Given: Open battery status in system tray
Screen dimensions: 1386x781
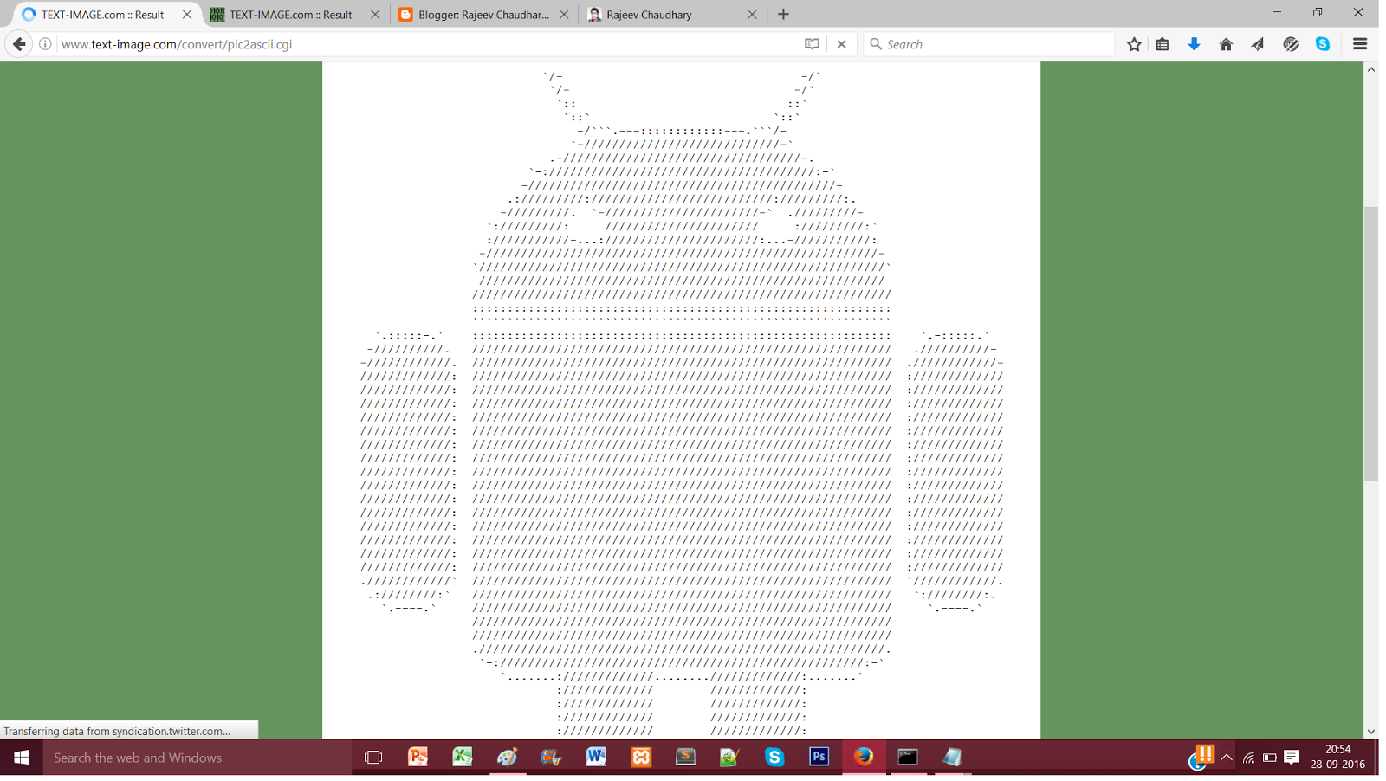Looking at the screenshot, I should pos(1270,758).
